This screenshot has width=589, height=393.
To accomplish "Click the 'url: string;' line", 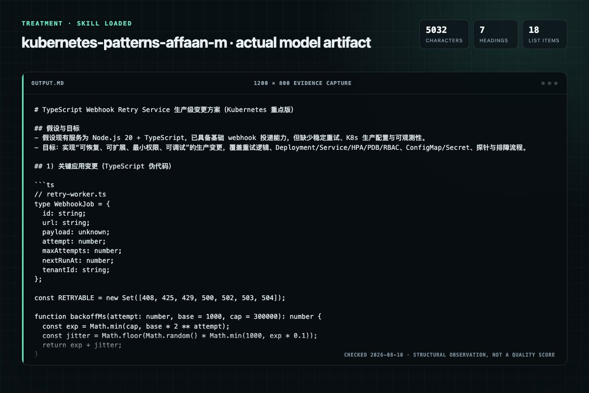I will click(x=66, y=223).
